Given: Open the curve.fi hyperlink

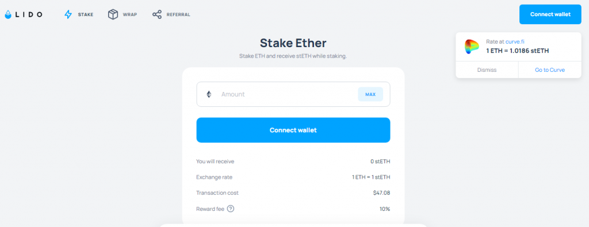Looking at the screenshot, I should (x=515, y=41).
